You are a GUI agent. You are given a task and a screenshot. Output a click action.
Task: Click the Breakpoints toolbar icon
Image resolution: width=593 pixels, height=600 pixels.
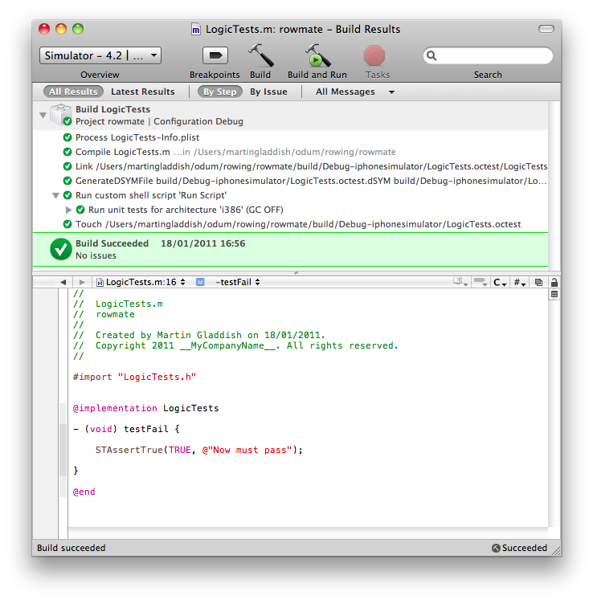coord(215,56)
